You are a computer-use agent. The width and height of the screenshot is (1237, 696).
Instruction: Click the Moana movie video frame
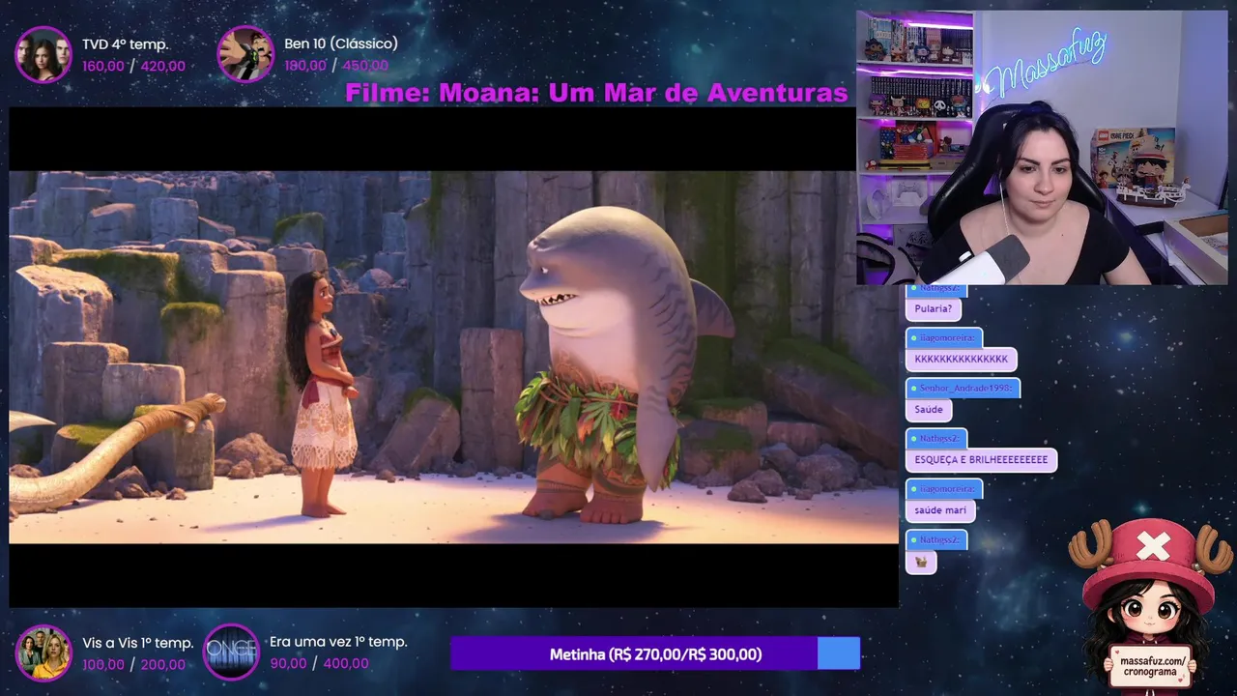pos(453,357)
